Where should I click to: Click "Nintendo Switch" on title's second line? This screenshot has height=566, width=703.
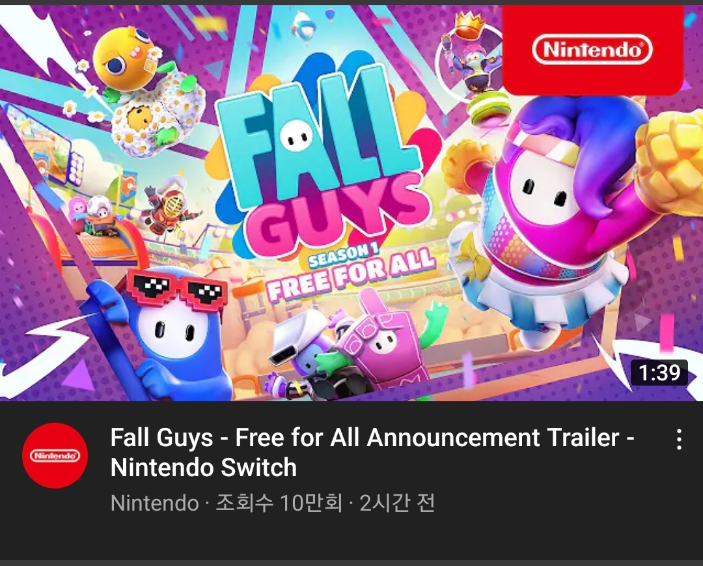pos(204,468)
